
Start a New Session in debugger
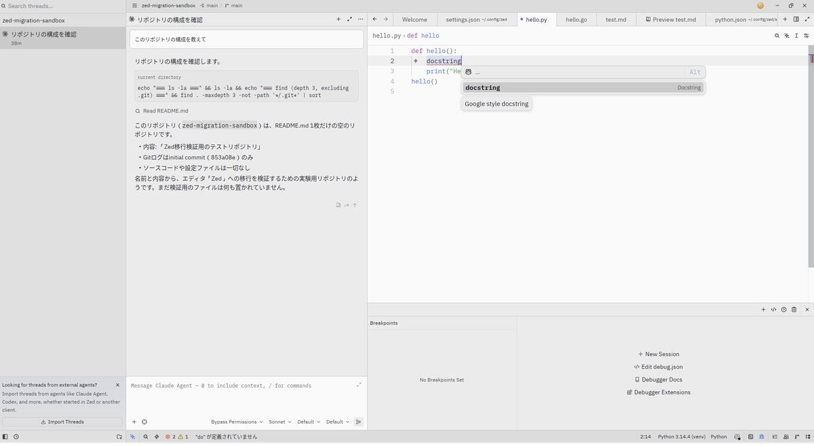(659, 354)
